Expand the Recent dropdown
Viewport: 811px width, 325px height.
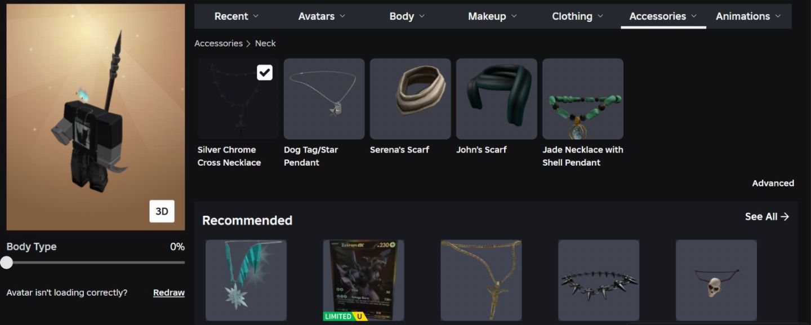237,16
